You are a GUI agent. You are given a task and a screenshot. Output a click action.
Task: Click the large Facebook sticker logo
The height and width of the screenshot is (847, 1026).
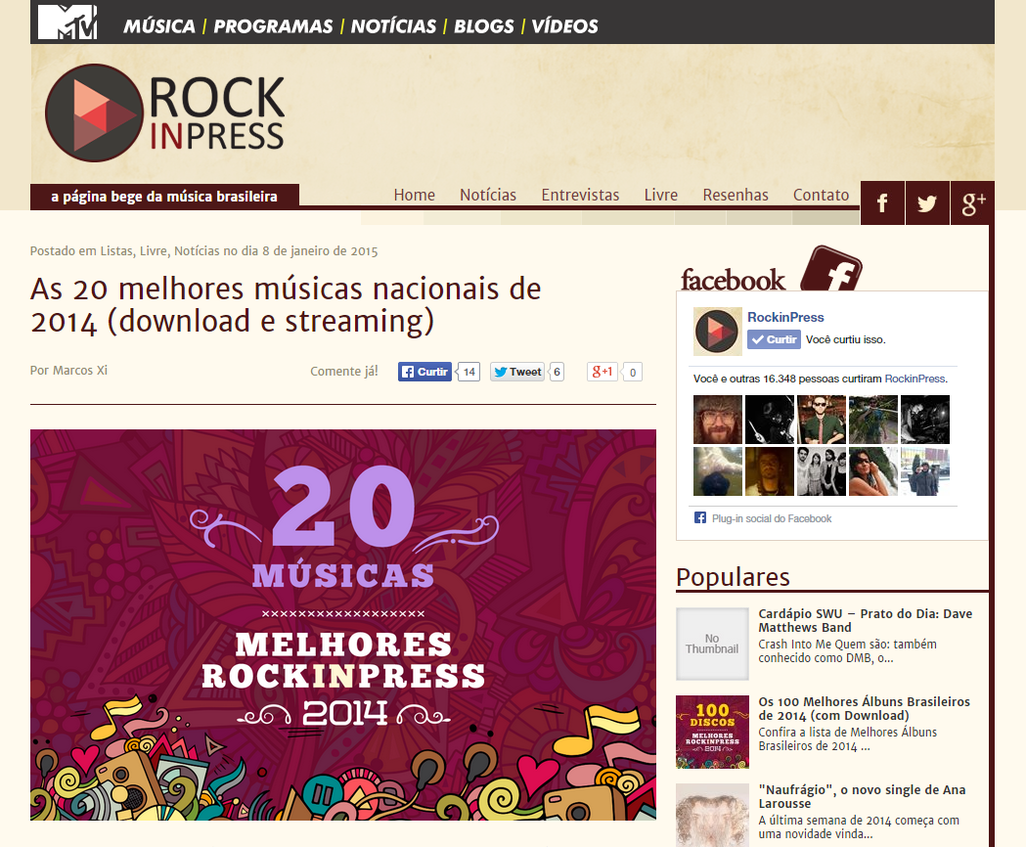pyautogui.click(x=831, y=268)
